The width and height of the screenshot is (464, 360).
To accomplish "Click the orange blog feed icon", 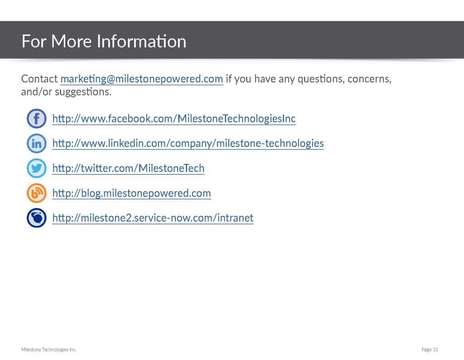I will tap(37, 194).
